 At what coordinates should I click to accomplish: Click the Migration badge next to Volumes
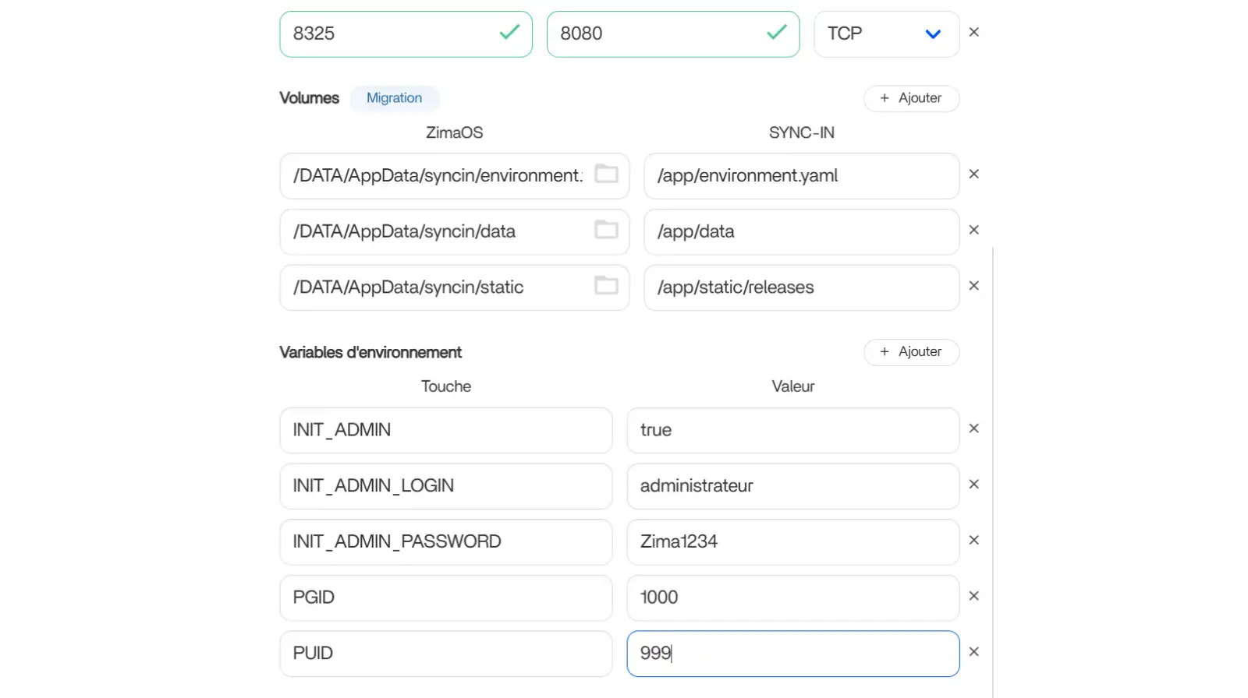pos(394,98)
